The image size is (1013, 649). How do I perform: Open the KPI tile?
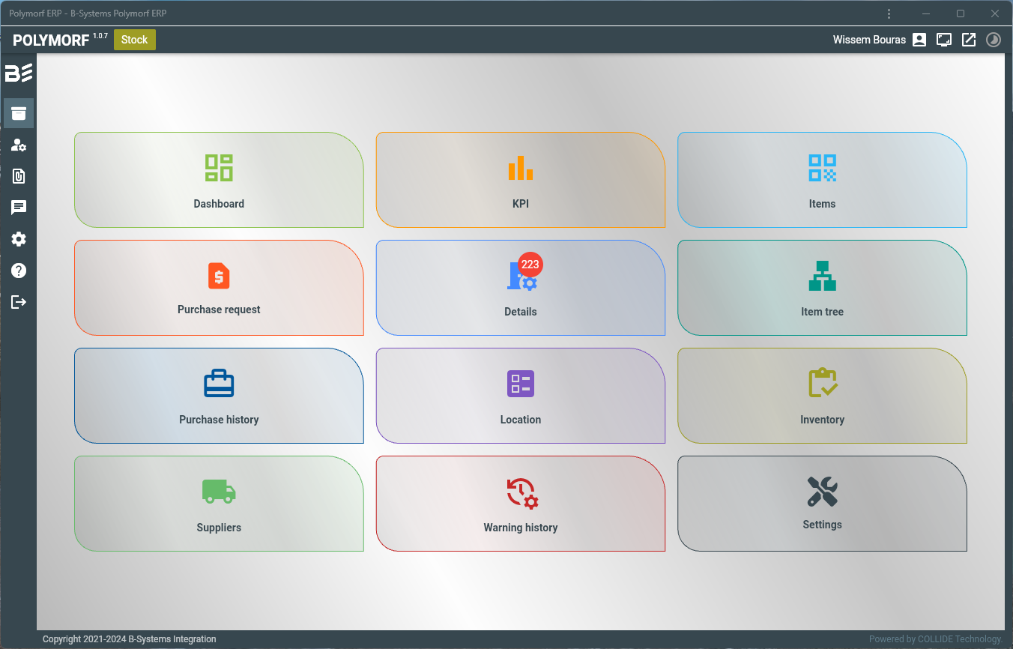pos(520,180)
